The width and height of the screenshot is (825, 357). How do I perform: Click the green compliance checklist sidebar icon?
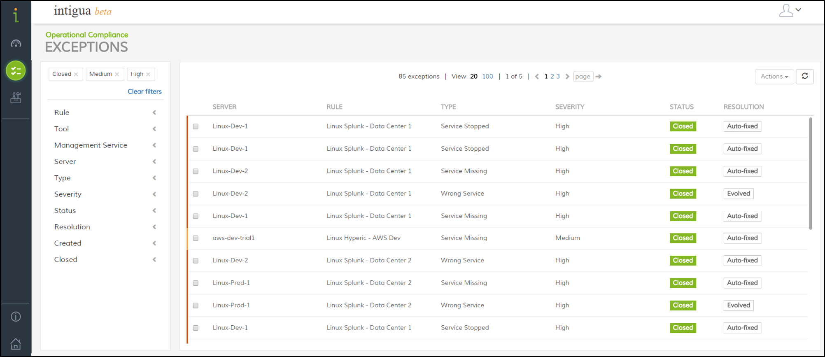pos(16,71)
